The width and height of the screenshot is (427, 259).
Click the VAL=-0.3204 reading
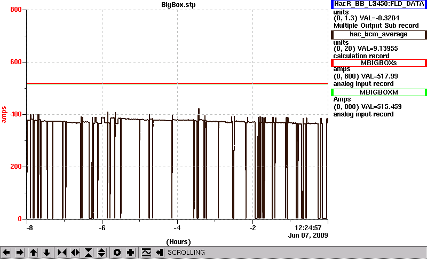click(379, 18)
